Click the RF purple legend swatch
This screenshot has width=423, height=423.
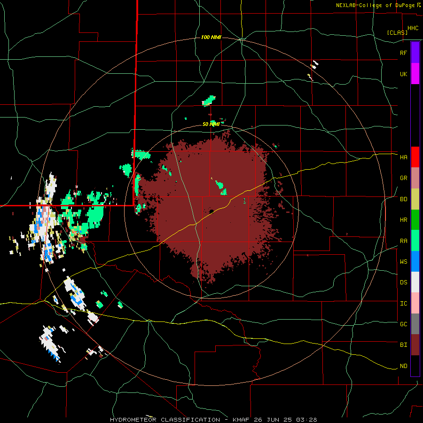pyautogui.click(x=415, y=53)
